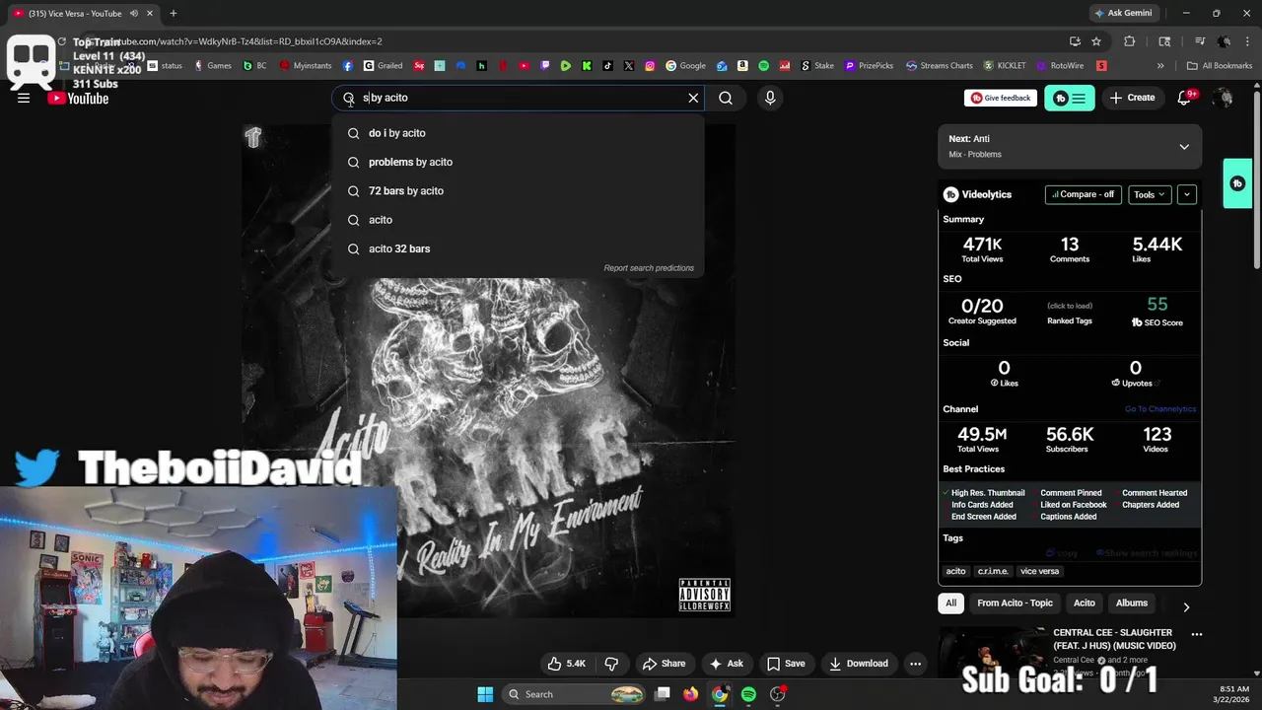Pick the '72 bars by acito' suggestion

[518, 190]
